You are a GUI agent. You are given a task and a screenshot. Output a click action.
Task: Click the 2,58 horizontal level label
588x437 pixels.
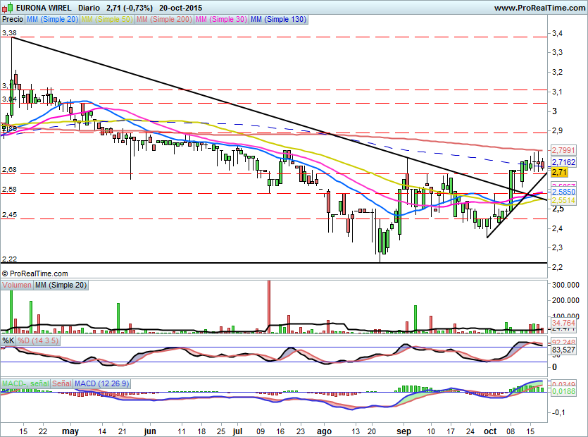point(9,190)
